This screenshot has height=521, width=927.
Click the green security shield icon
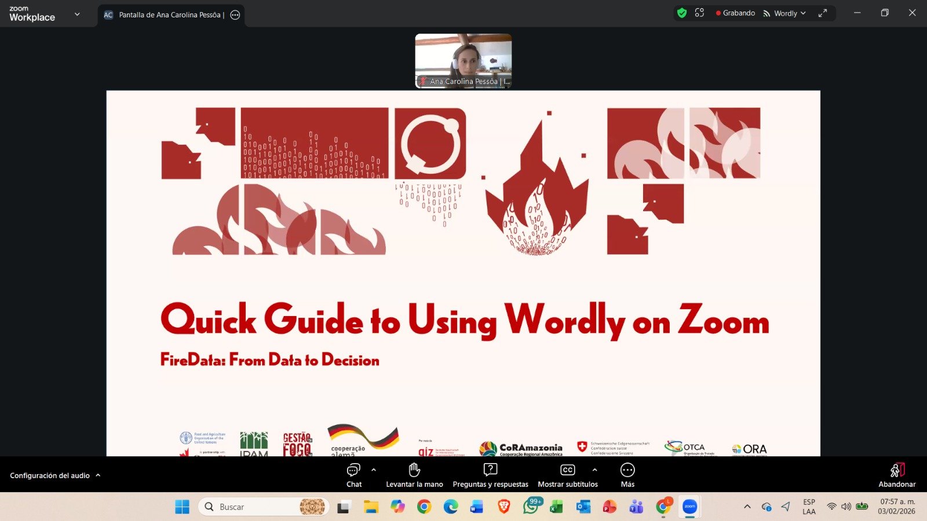click(682, 13)
